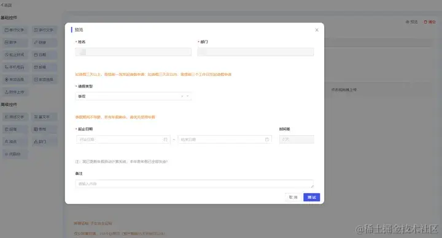
Task: Click the 开始日期 start date field
Action: pyautogui.click(x=123, y=139)
